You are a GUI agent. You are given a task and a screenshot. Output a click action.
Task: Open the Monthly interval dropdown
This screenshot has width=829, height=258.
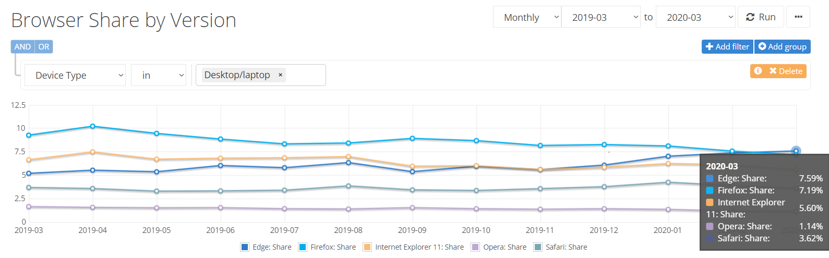click(527, 17)
